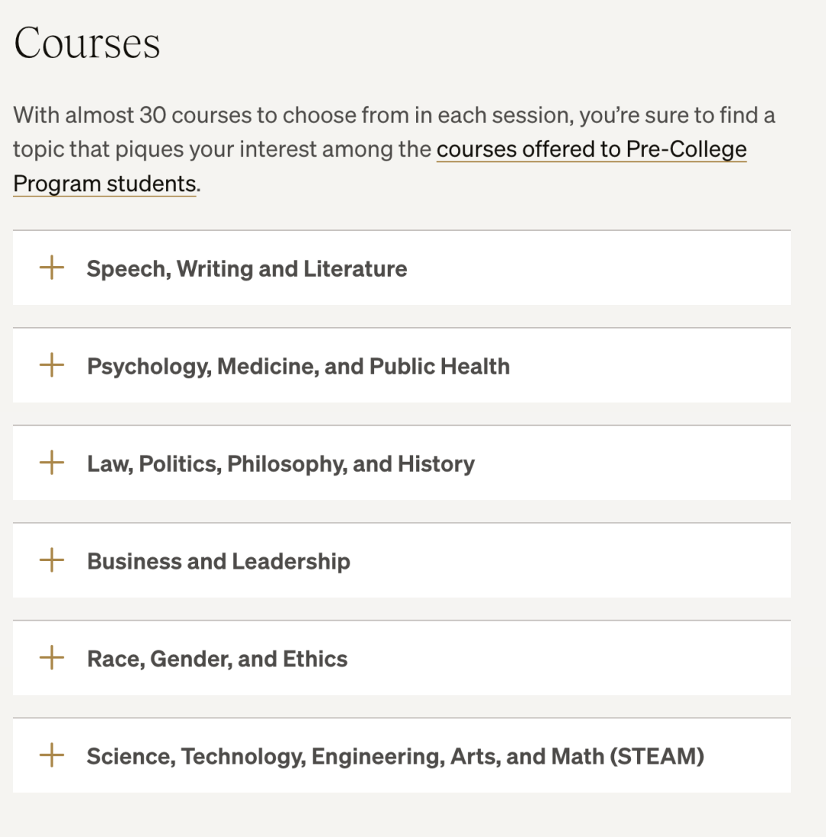Image resolution: width=826 pixels, height=837 pixels.
Task: Click plus icon for Psychology, Medicine, and Public Health
Action: pyautogui.click(x=51, y=365)
